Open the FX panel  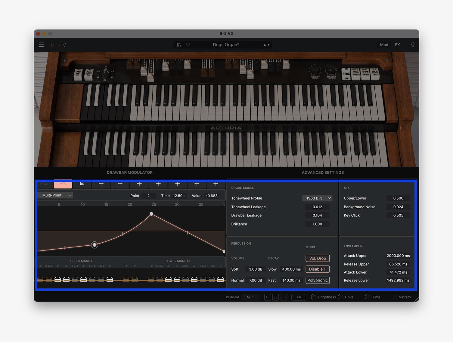coord(397,45)
